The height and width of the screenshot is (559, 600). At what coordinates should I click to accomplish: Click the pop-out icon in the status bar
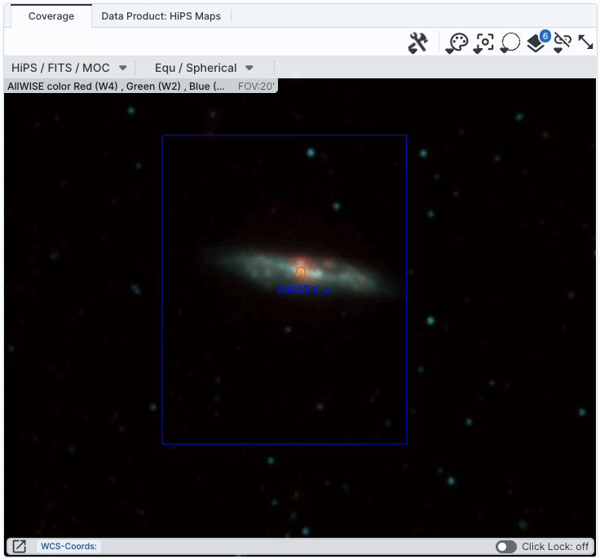click(19, 547)
